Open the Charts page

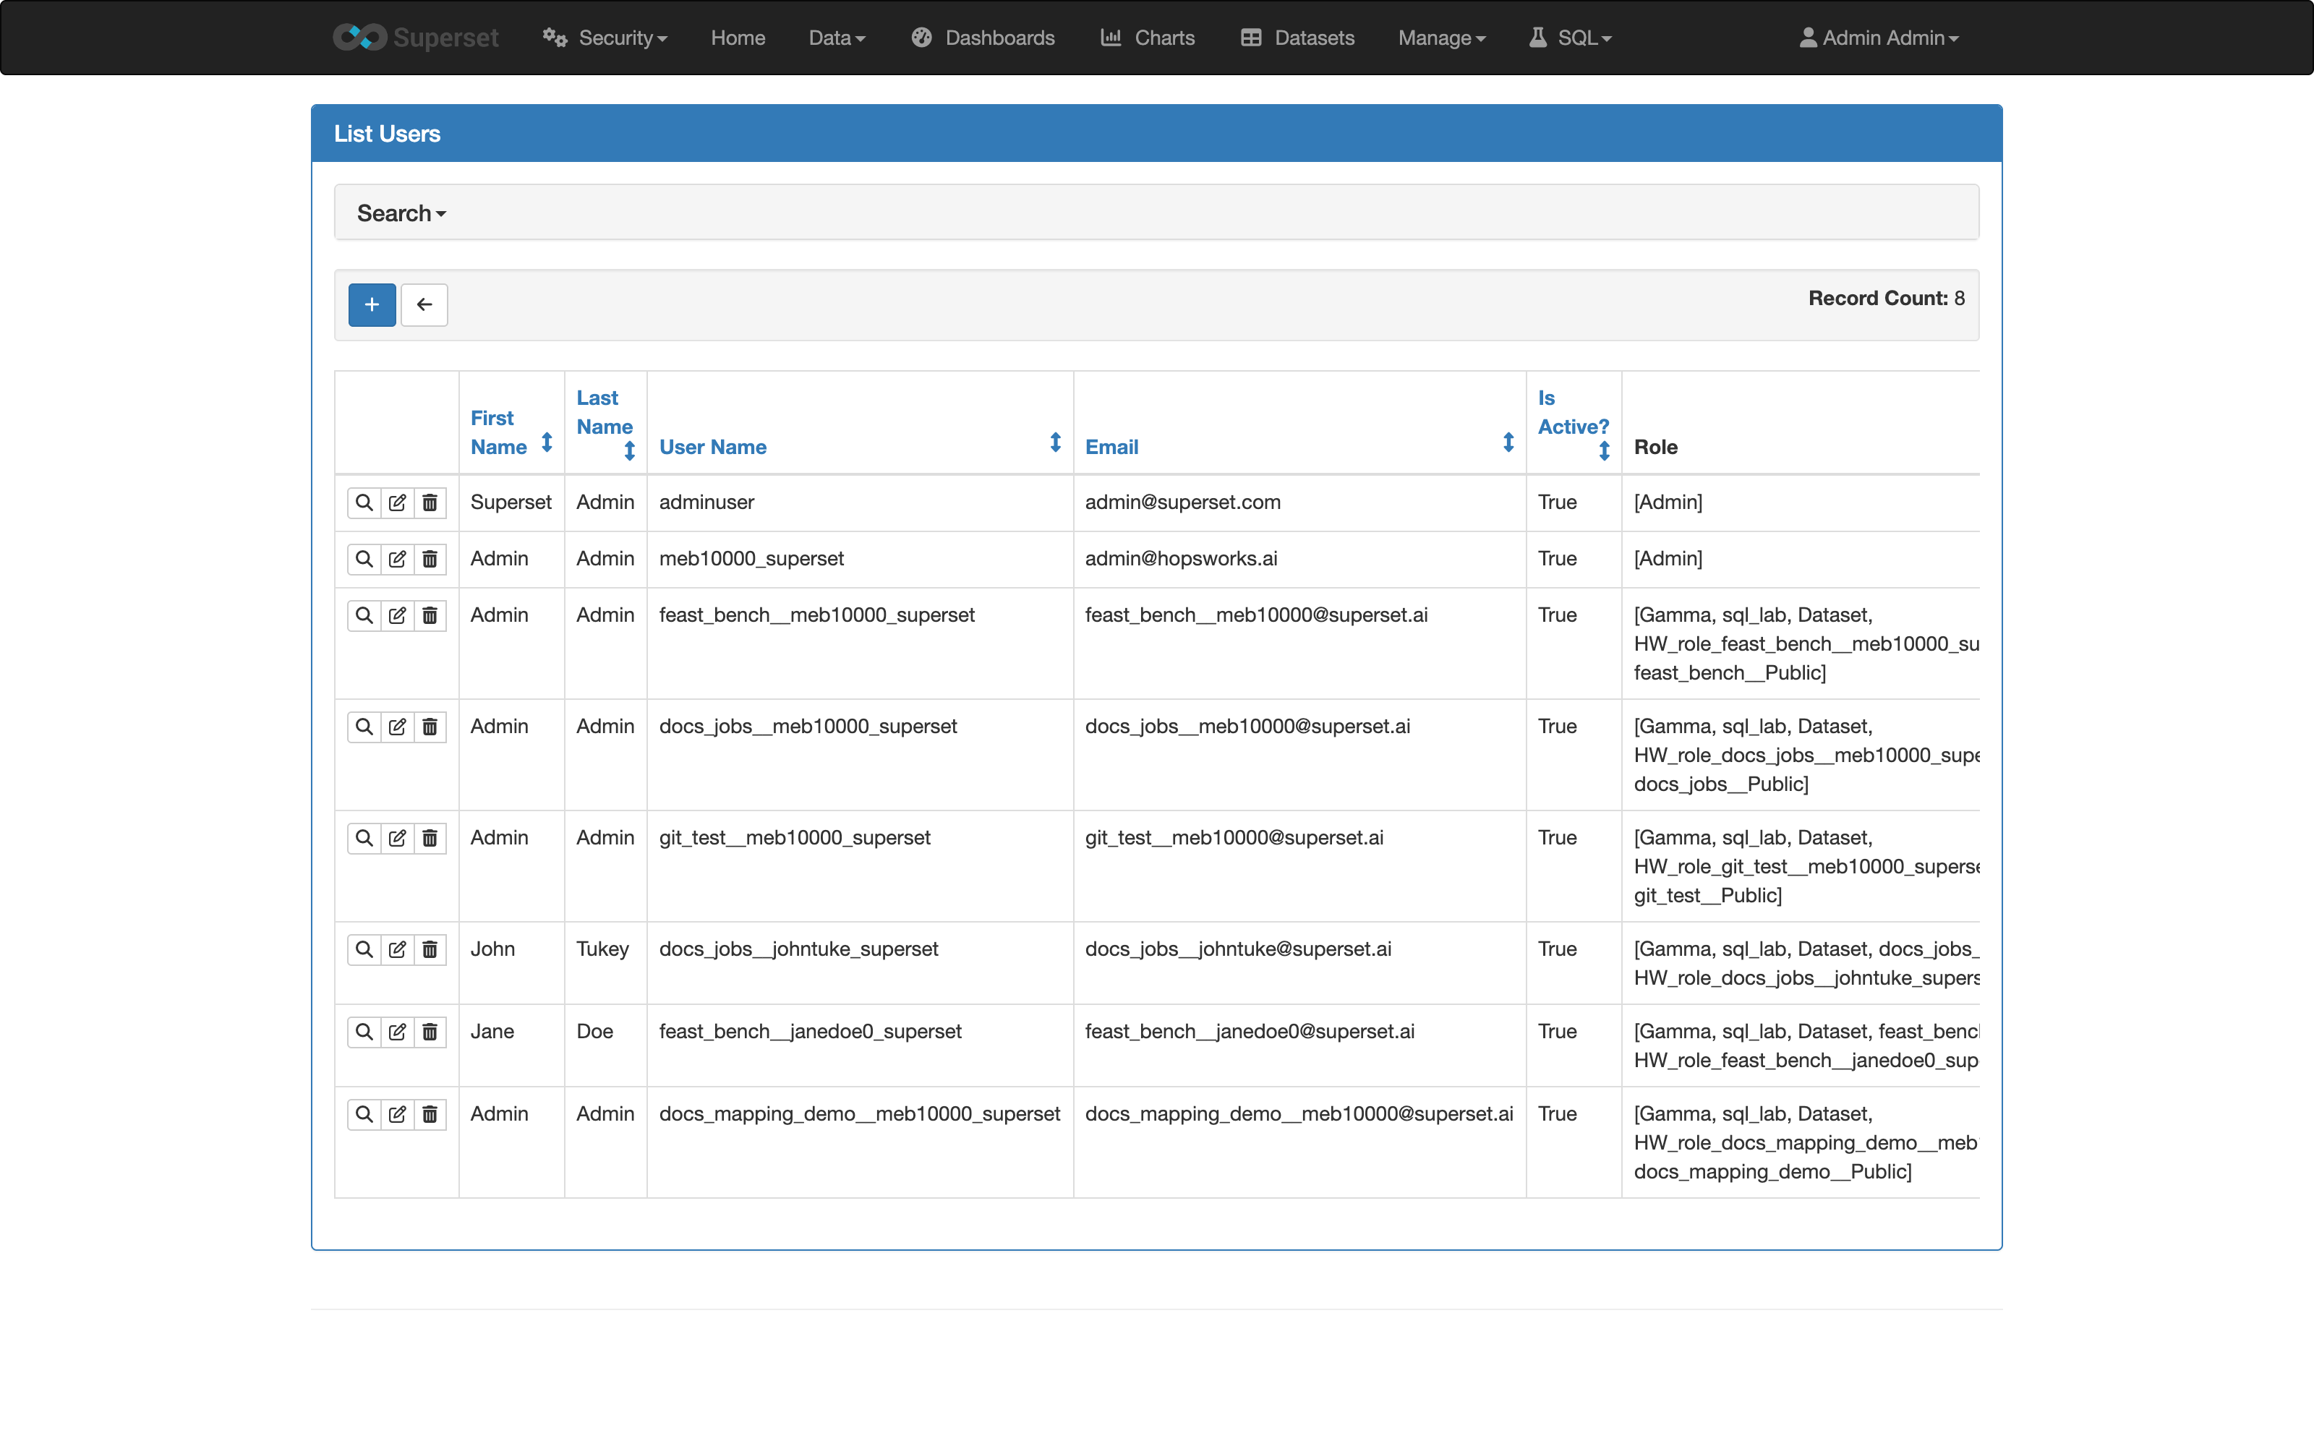click(x=1148, y=38)
